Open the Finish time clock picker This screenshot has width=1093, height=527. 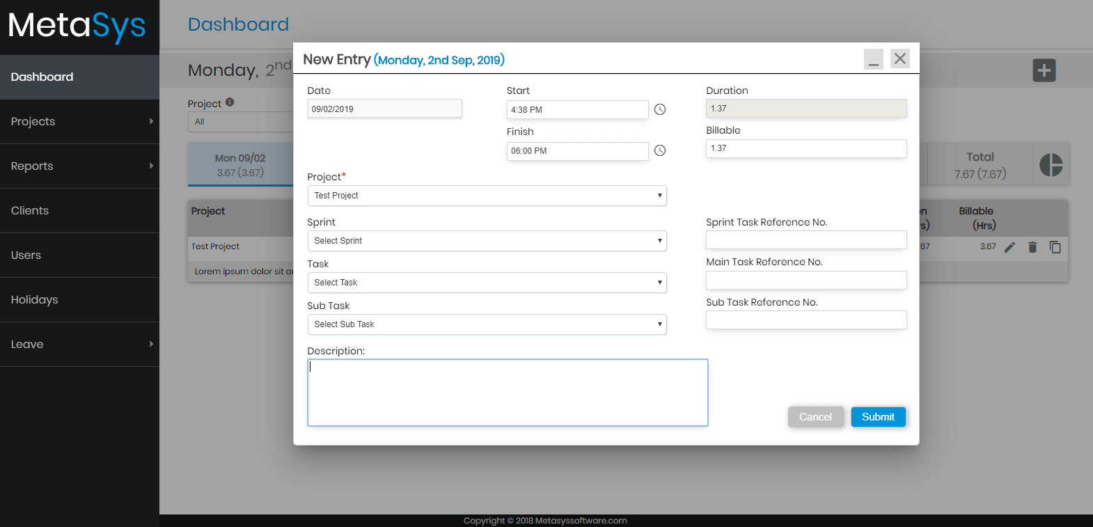pos(660,150)
